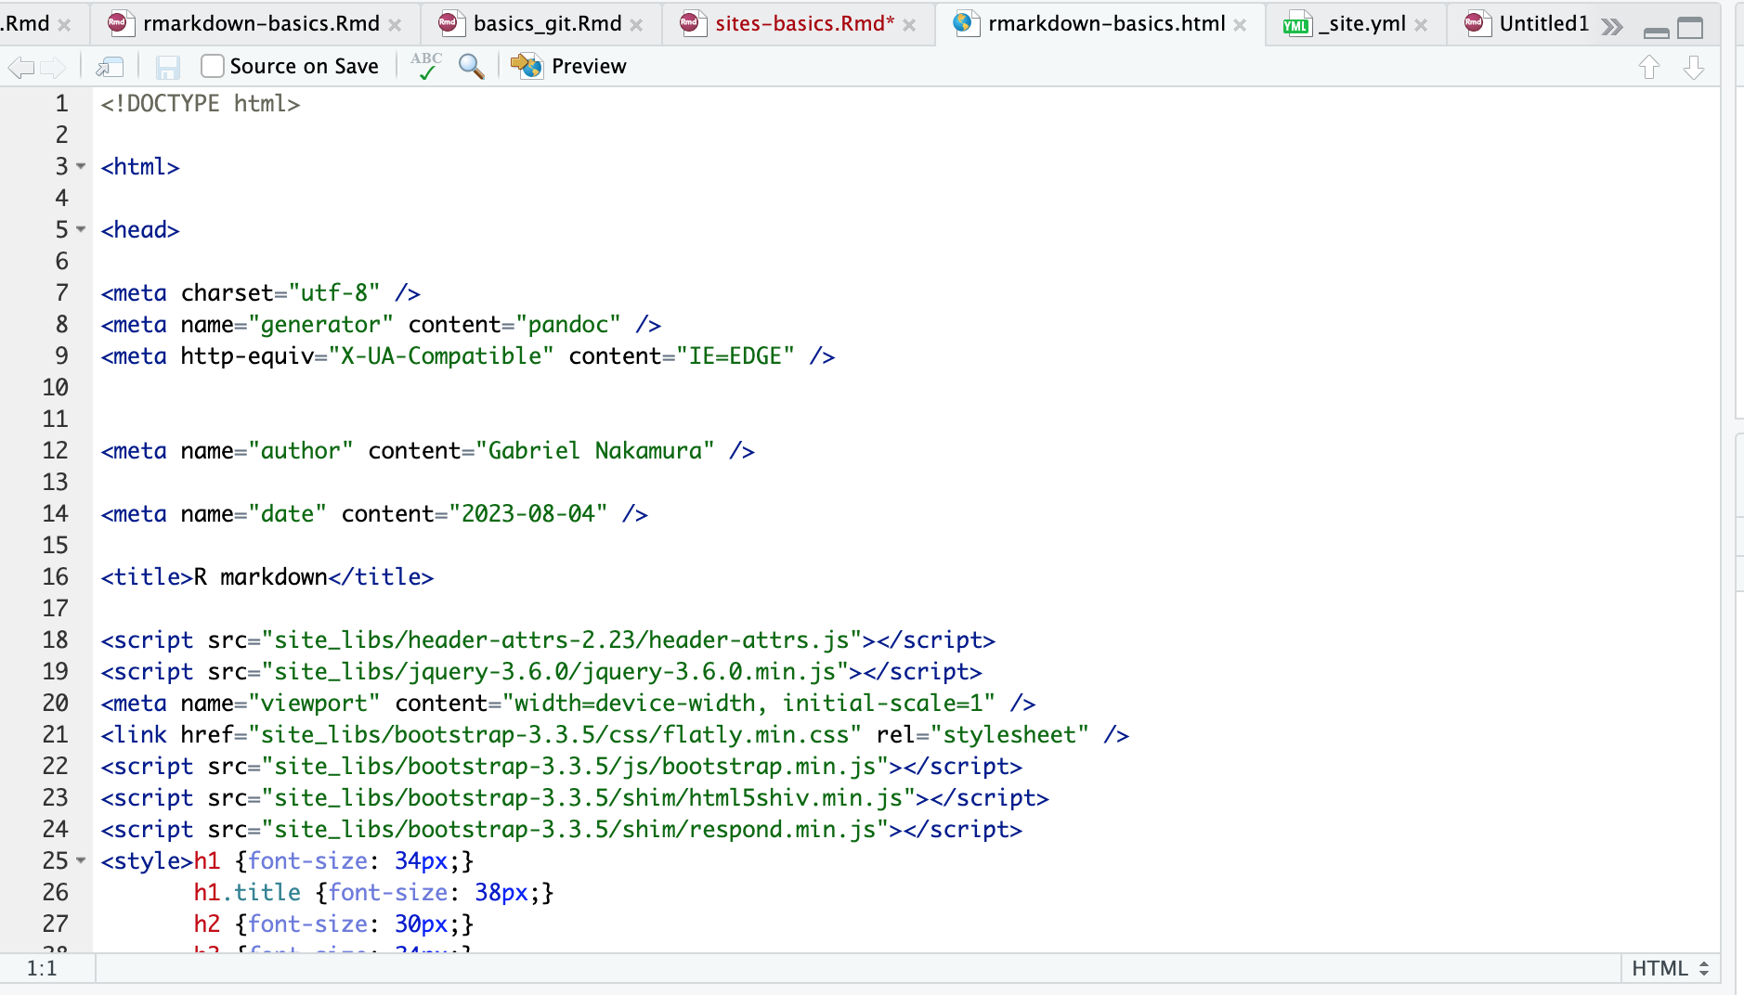Click the viewport meta tag line
The width and height of the screenshot is (1744, 995).
pyautogui.click(x=568, y=704)
